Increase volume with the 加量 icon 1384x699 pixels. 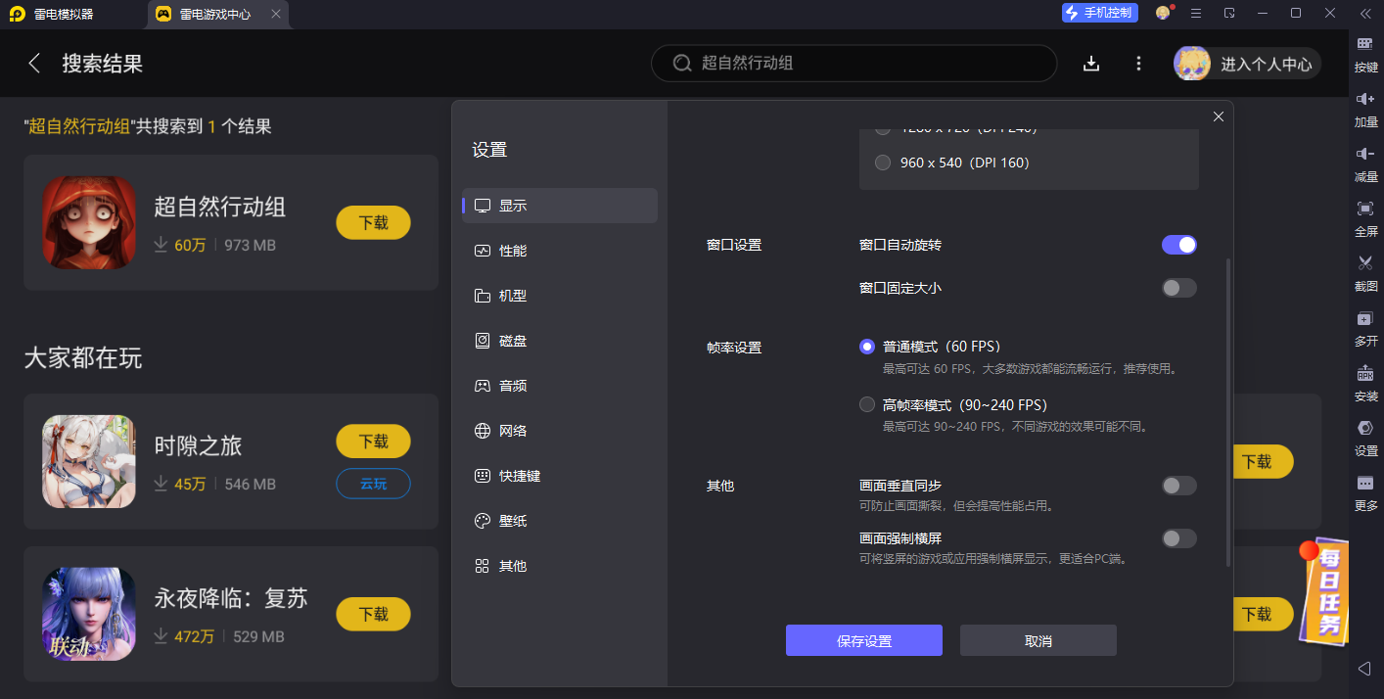point(1364,109)
